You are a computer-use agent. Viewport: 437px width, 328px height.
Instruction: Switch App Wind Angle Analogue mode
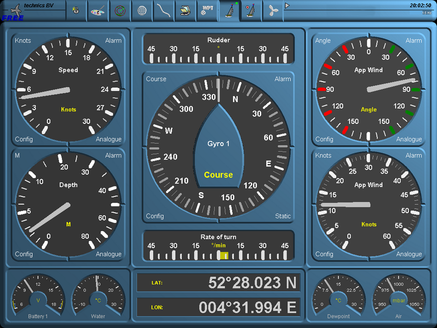[x=409, y=139]
